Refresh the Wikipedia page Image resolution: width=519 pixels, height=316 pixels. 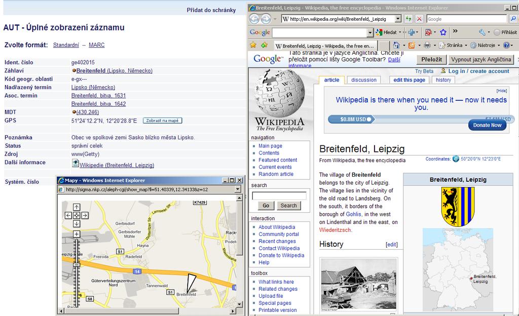click(409, 19)
